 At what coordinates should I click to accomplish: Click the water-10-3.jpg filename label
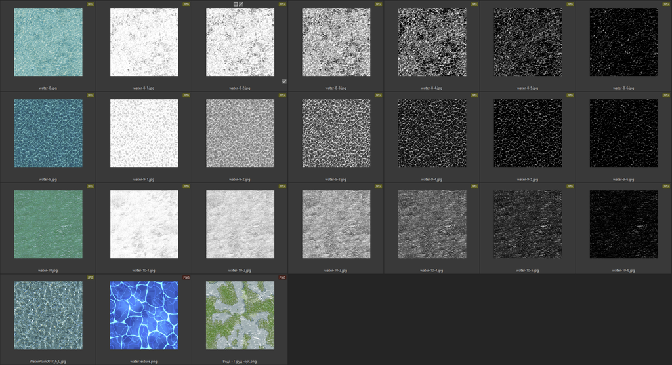pyautogui.click(x=336, y=270)
